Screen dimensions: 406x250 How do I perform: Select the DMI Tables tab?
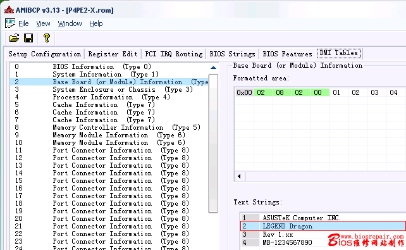[339, 53]
